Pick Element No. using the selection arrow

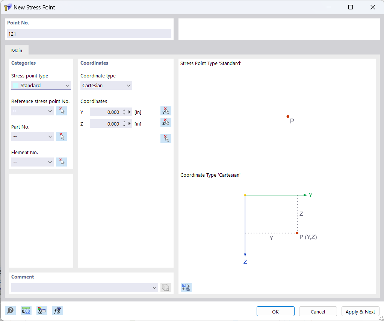61,162
